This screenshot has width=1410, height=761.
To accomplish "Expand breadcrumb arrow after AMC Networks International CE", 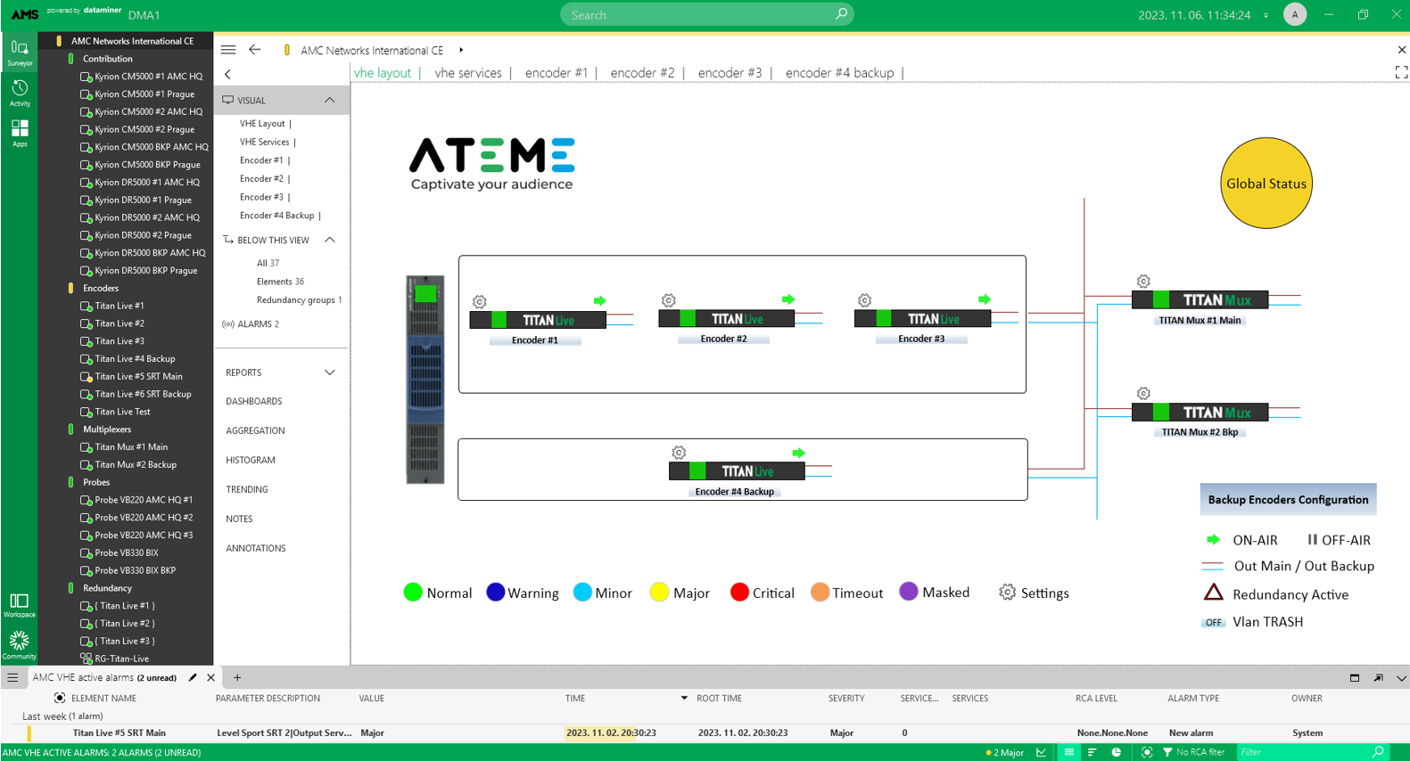I will [x=461, y=50].
